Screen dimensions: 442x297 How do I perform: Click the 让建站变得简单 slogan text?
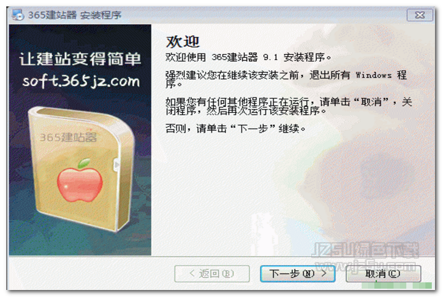click(80, 59)
